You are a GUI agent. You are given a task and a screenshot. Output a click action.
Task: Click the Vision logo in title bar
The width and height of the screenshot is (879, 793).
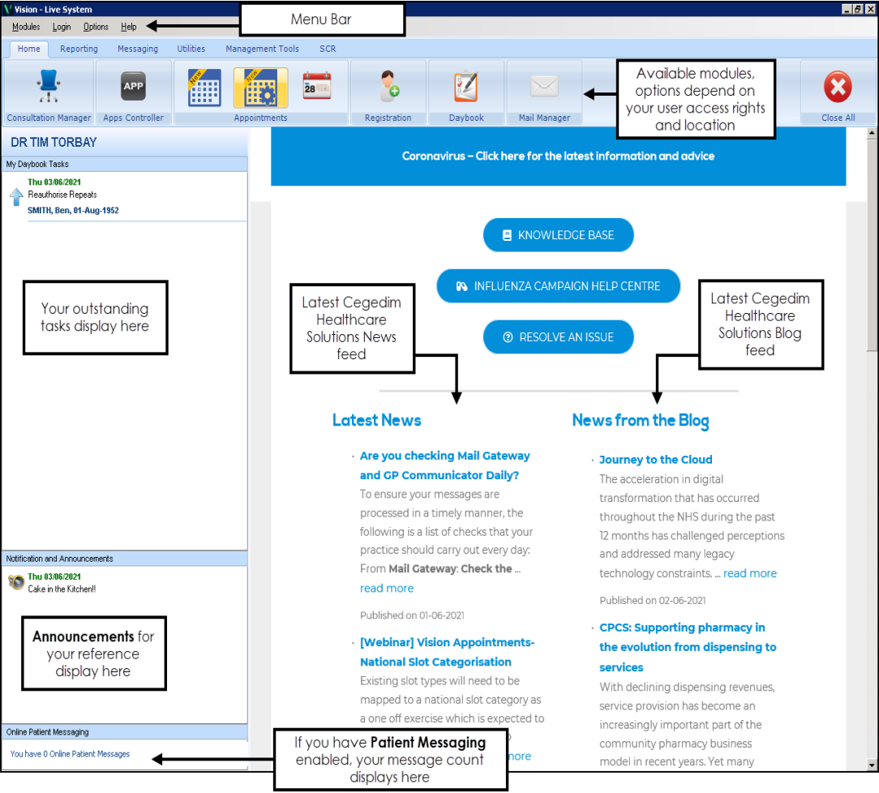pyautogui.click(x=7, y=9)
